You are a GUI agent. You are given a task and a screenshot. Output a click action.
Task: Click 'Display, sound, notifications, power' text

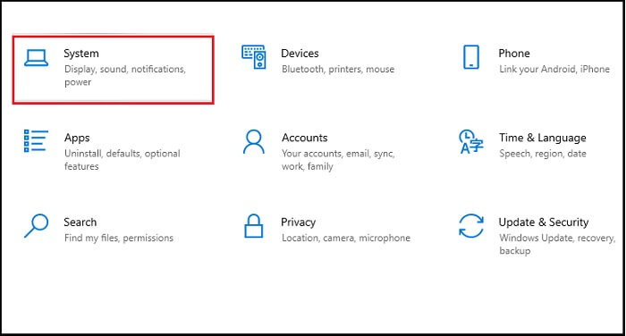[x=125, y=75]
